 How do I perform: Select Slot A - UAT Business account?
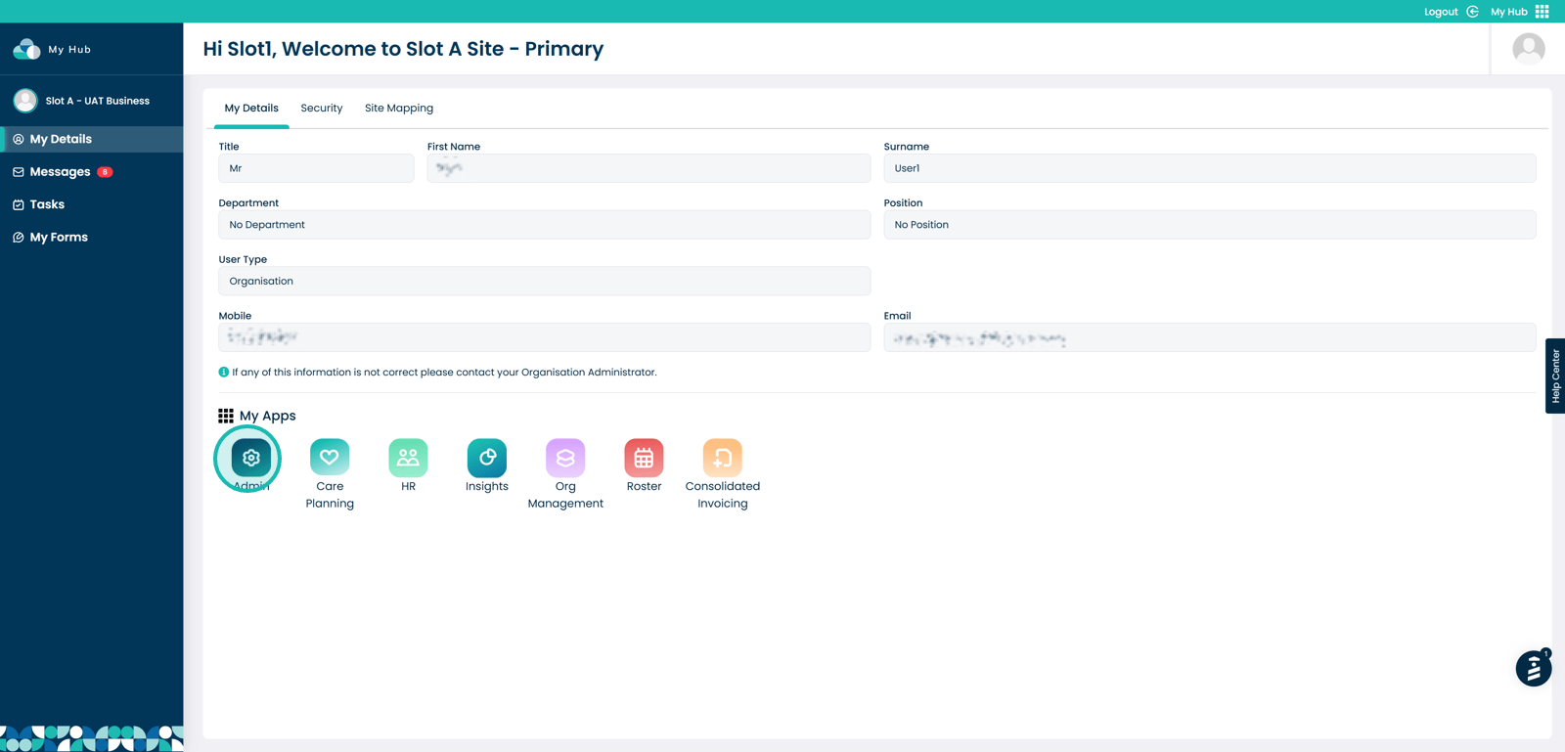click(96, 101)
